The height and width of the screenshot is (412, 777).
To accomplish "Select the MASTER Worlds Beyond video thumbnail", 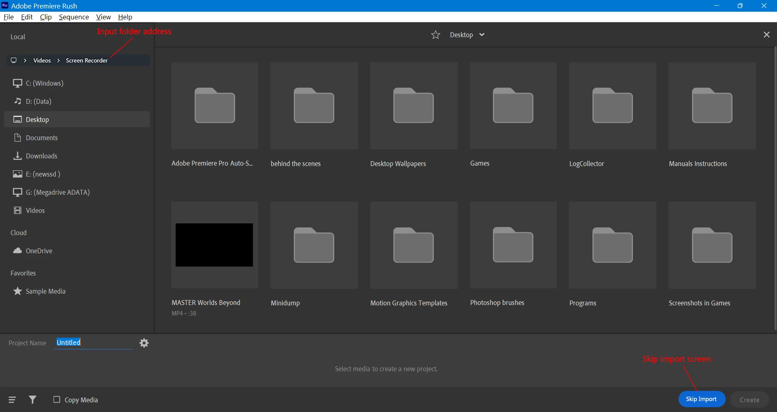I will coord(214,245).
